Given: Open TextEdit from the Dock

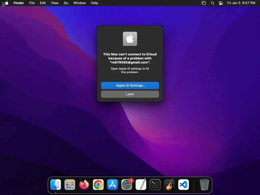Looking at the screenshot, I should [x=141, y=185].
